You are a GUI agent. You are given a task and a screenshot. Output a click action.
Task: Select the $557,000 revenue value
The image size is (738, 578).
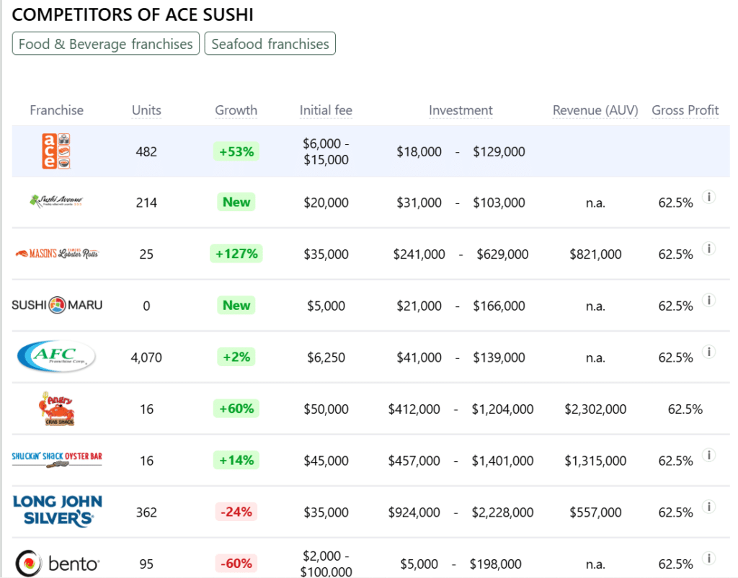[595, 512]
